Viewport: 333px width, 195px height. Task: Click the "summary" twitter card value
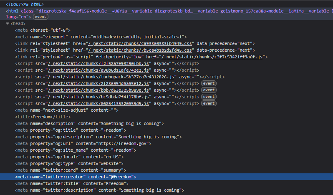click(112, 170)
